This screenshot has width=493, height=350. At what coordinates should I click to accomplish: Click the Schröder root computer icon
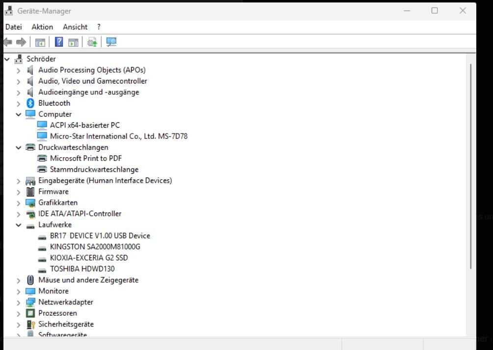[19, 59]
